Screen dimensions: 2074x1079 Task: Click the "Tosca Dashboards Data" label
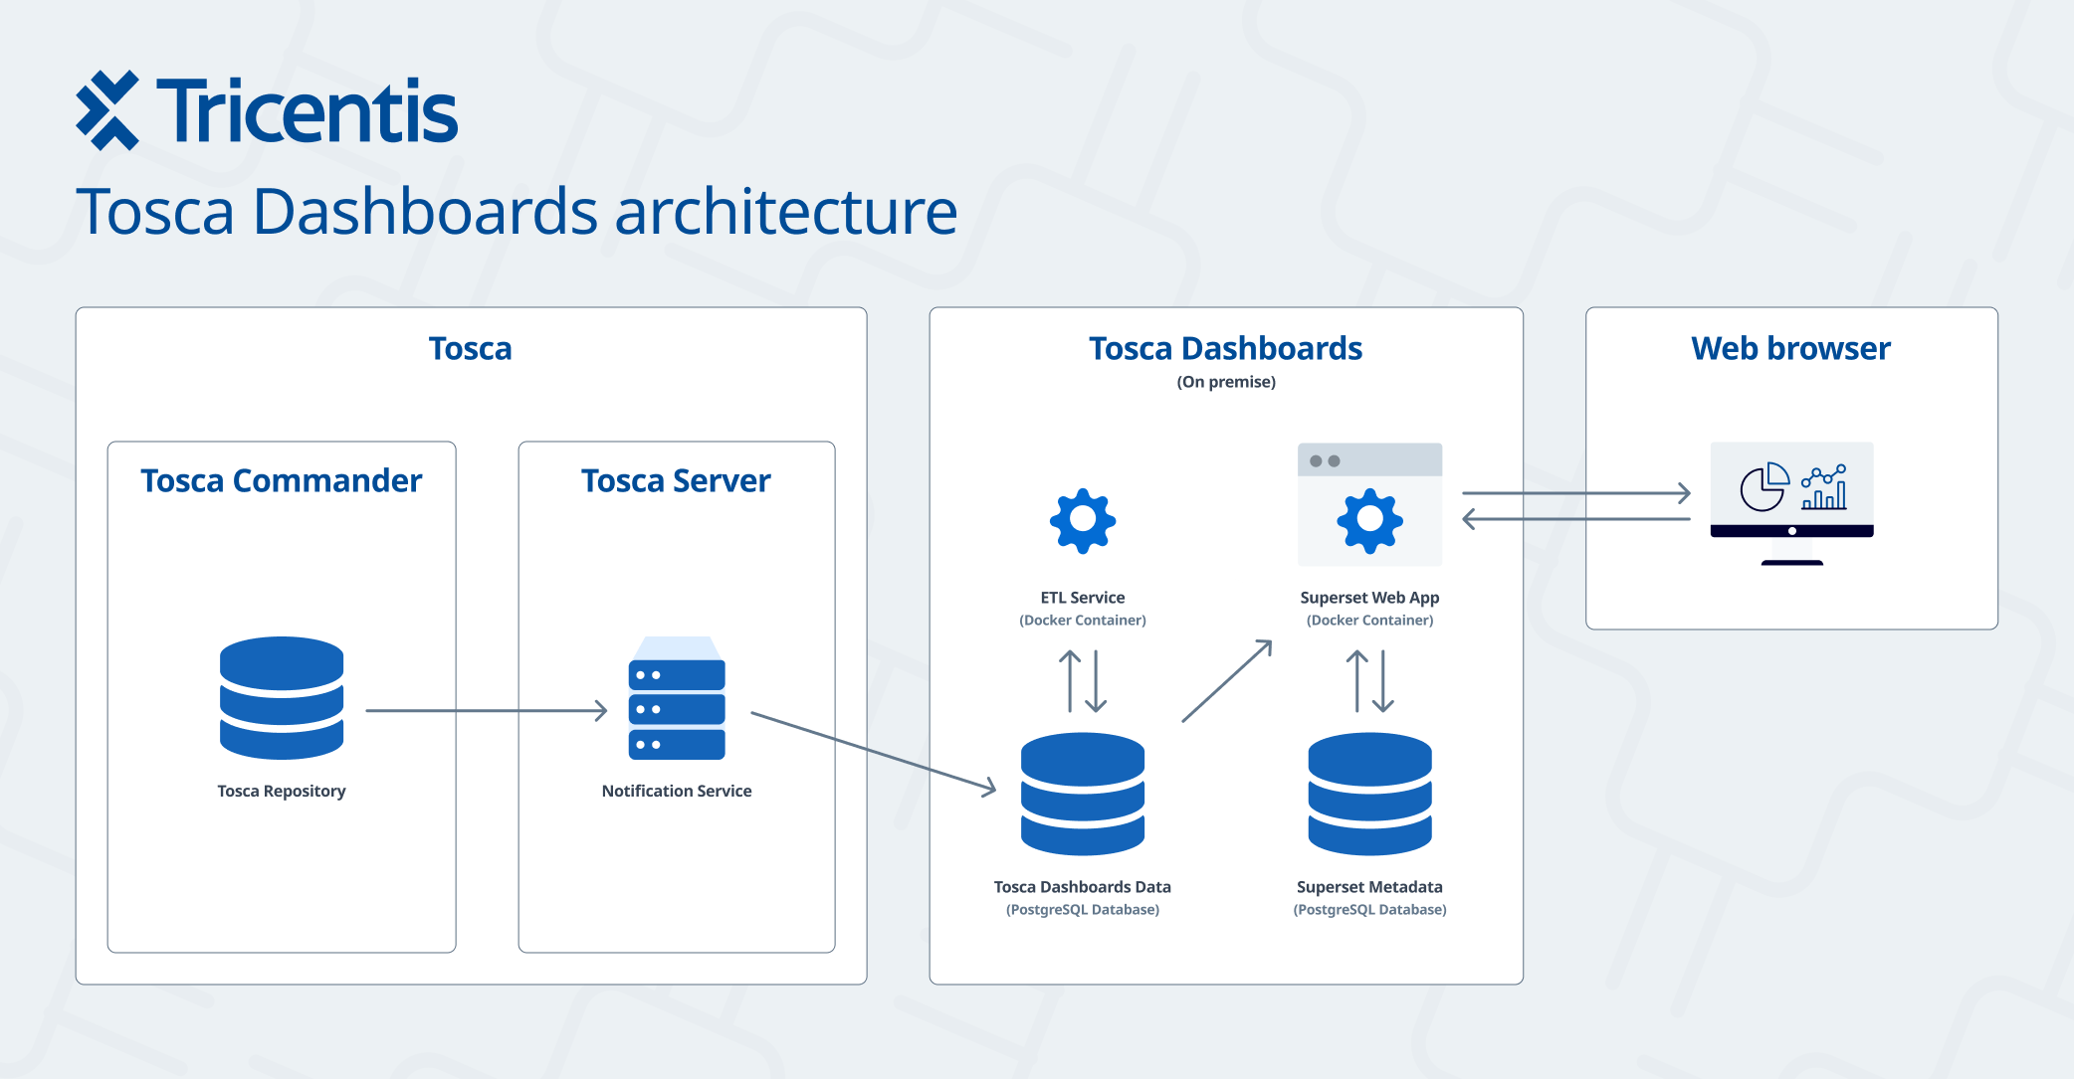(x=1083, y=887)
